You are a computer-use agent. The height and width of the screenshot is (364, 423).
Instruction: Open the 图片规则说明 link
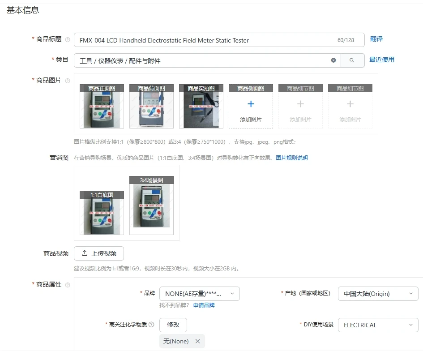click(291, 158)
